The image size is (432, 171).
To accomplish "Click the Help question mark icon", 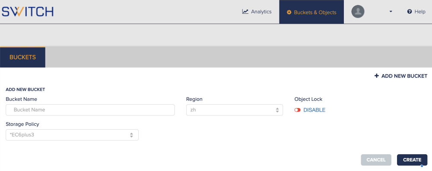I will [410, 12].
